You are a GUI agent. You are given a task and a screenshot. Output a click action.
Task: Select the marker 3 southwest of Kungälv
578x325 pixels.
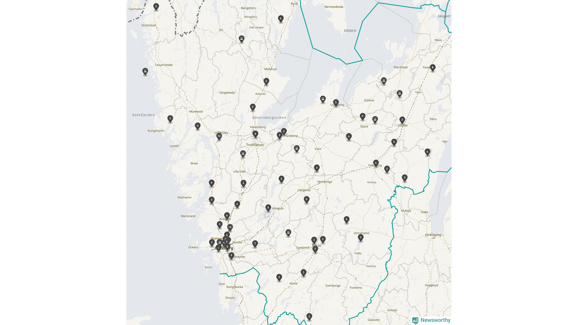point(219,225)
